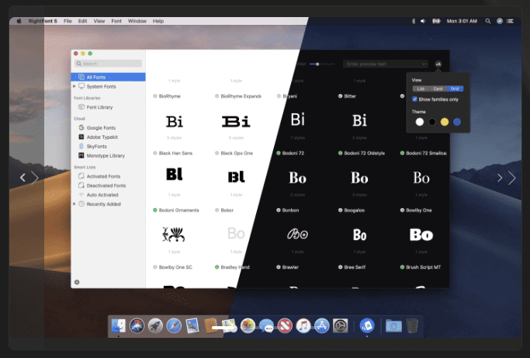Select the Black Han Sans font preview

click(174, 175)
